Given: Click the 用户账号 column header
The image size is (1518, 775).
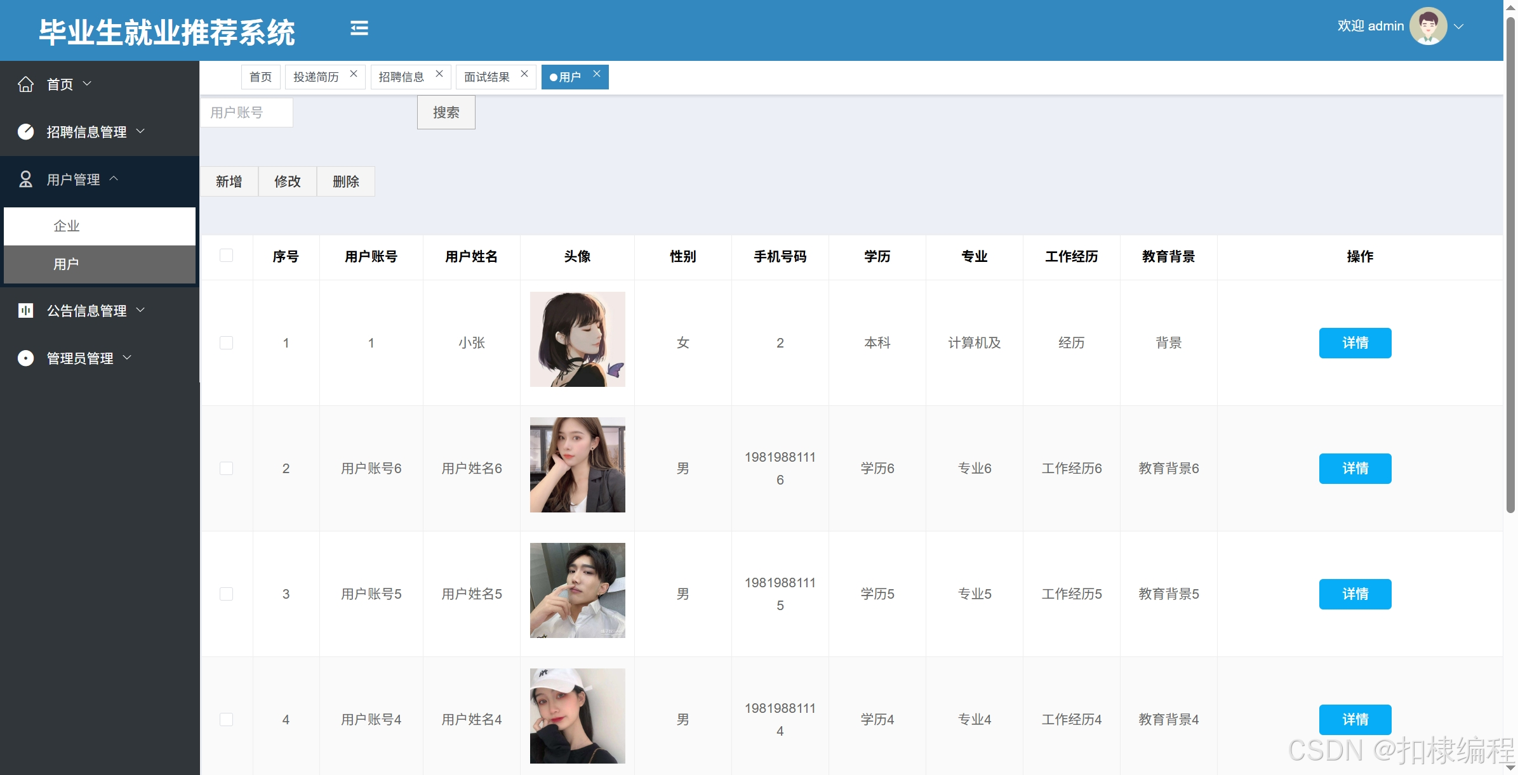Looking at the screenshot, I should pos(371,256).
